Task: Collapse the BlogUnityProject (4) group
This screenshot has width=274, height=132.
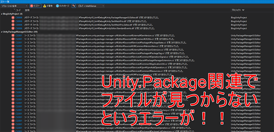Action: pyautogui.click(x=2, y=14)
